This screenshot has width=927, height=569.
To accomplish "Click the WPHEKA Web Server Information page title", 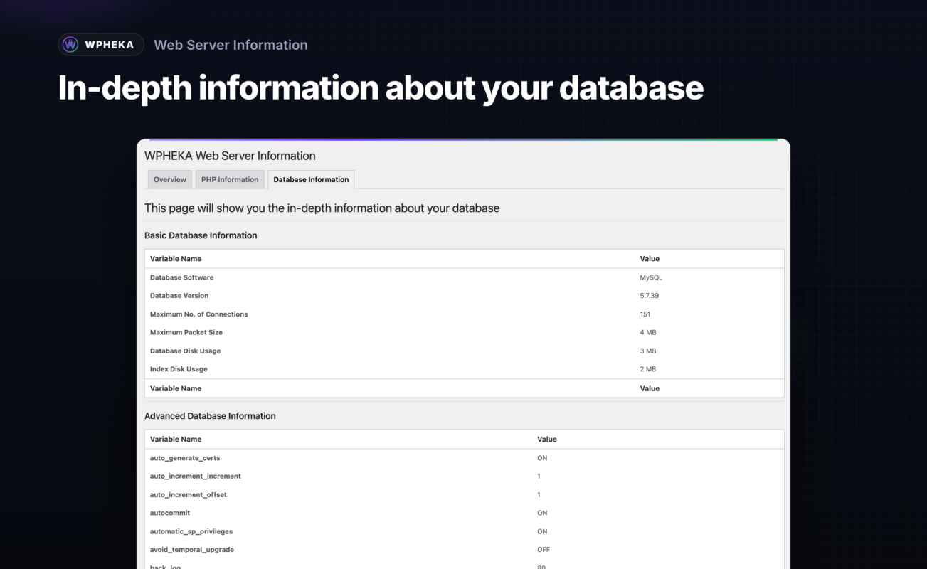I will [230, 156].
